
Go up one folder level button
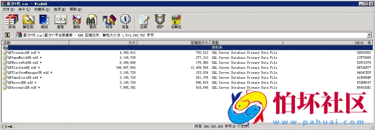[x=7, y=35]
